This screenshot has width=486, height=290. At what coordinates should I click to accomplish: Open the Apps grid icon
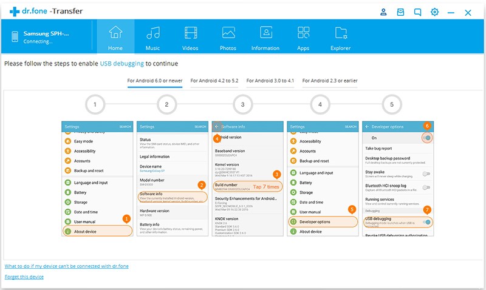tap(303, 32)
